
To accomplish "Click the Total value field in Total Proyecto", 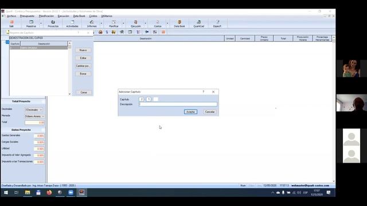I will coord(34,122).
